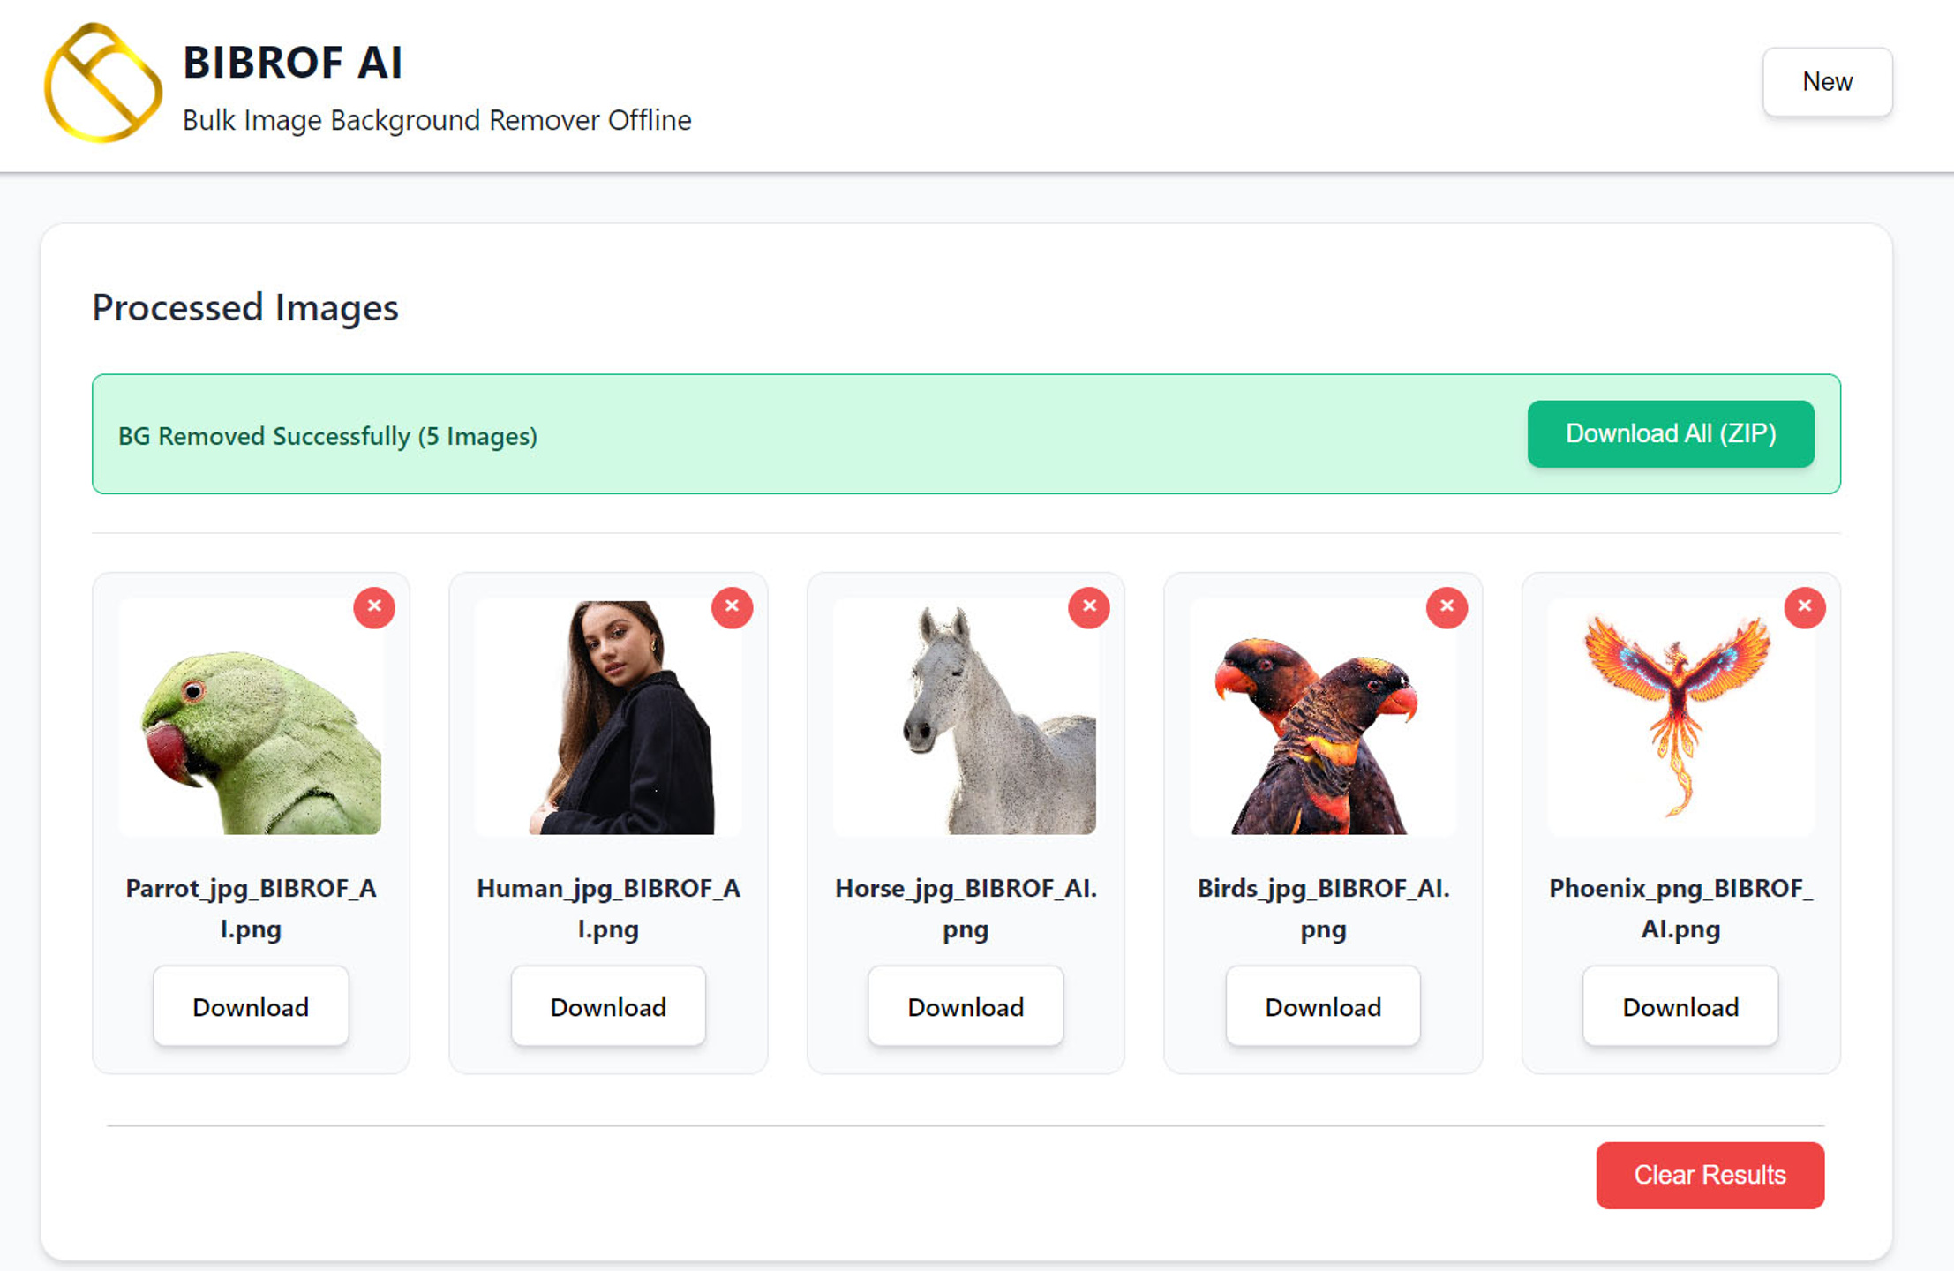Open the white horse thumbnail

966,717
